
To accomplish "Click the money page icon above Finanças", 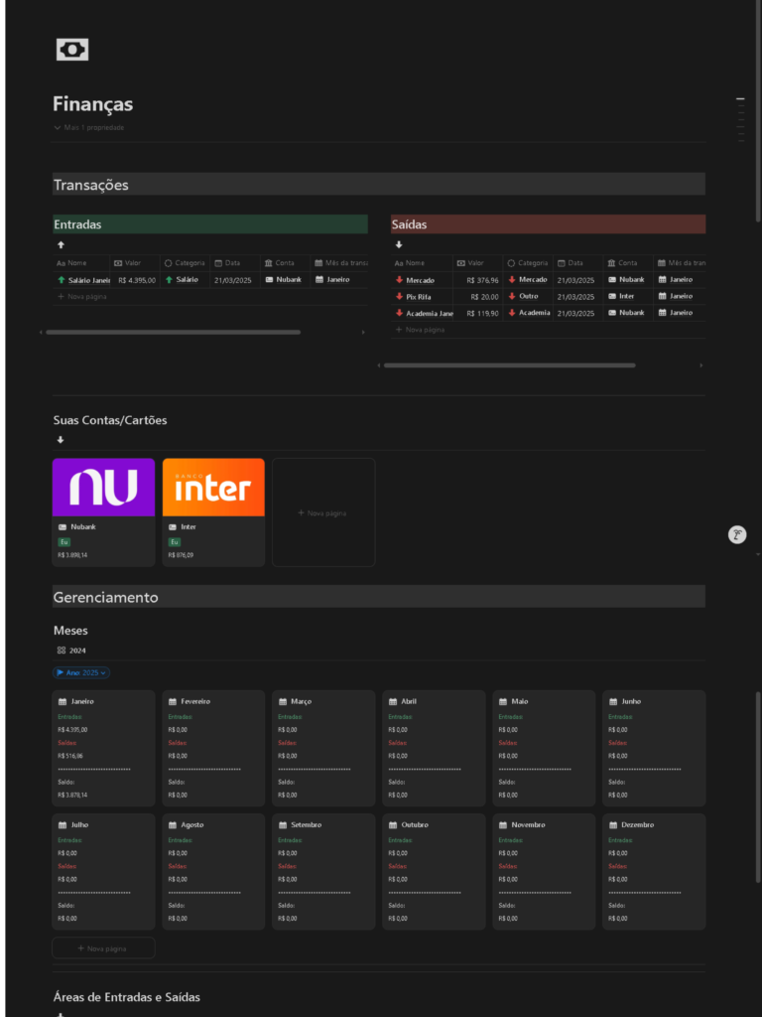I will (x=72, y=50).
